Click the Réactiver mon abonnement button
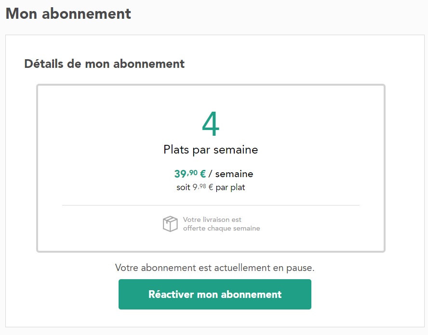The height and width of the screenshot is (335, 428). tap(215, 294)
